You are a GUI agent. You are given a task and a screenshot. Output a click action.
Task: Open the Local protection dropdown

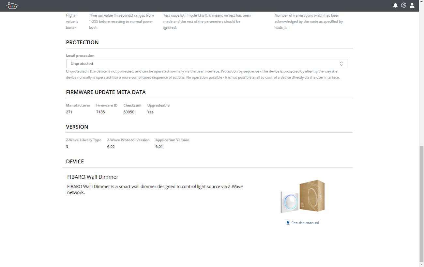tap(206, 64)
